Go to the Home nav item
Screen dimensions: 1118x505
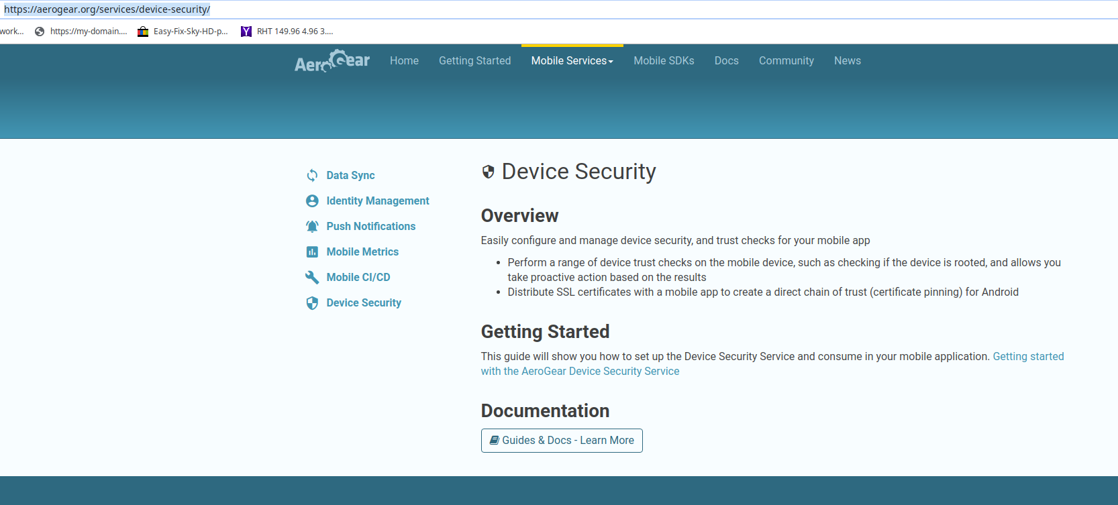404,60
